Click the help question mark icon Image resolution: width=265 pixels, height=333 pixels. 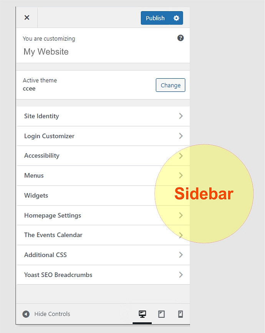(181, 38)
